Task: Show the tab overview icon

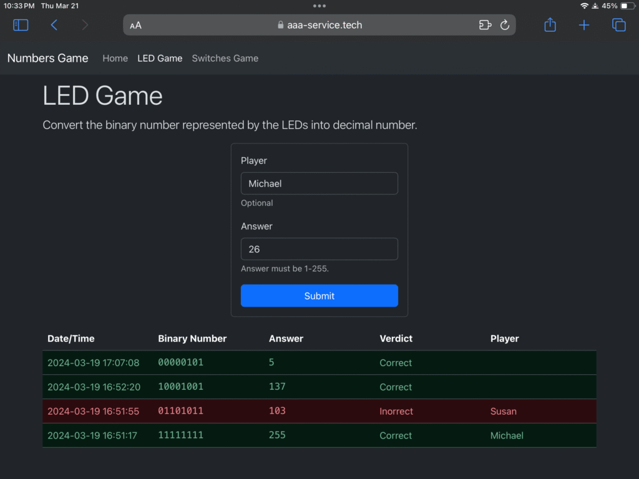Action: pyautogui.click(x=618, y=25)
